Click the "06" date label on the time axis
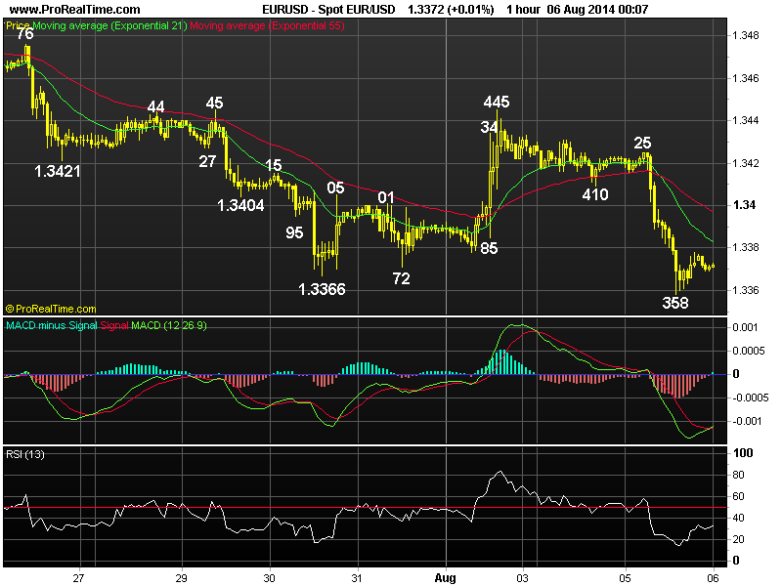This screenshot has width=782, height=586. coord(714,578)
